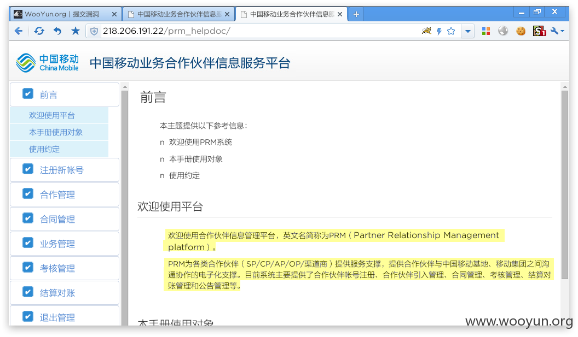Close the second browser tab
The height and width of the screenshot is (337, 578).
227,14
